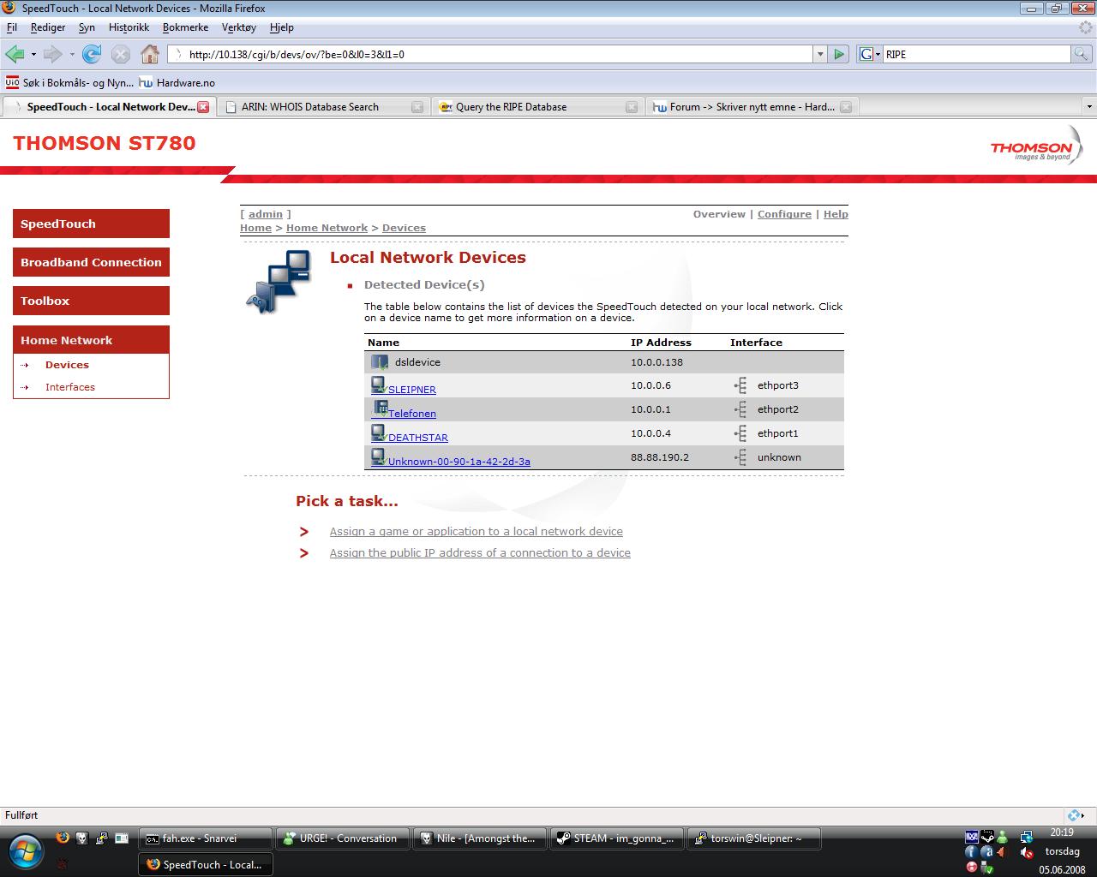Image resolution: width=1097 pixels, height=877 pixels.
Task: Open the Toolbox section
Action: tap(91, 301)
